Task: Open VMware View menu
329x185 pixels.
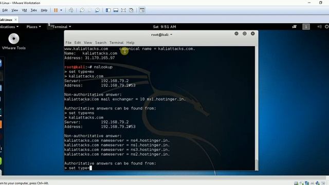Action: (x=14, y=10)
